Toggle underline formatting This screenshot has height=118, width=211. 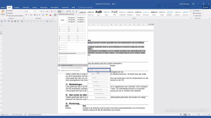(x=31, y=15)
